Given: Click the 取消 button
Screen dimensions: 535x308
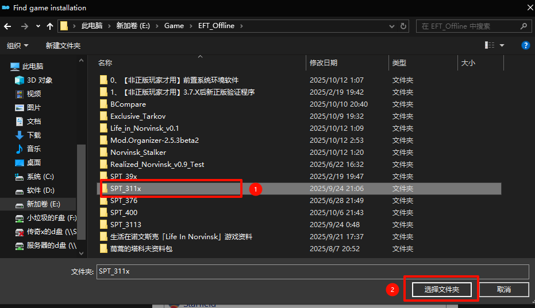Looking at the screenshot, I should pos(504,290).
